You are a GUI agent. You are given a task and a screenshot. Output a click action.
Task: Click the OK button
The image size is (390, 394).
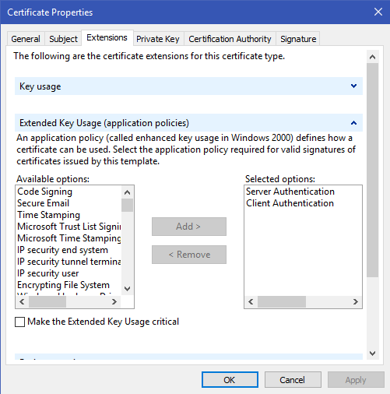pos(230,380)
